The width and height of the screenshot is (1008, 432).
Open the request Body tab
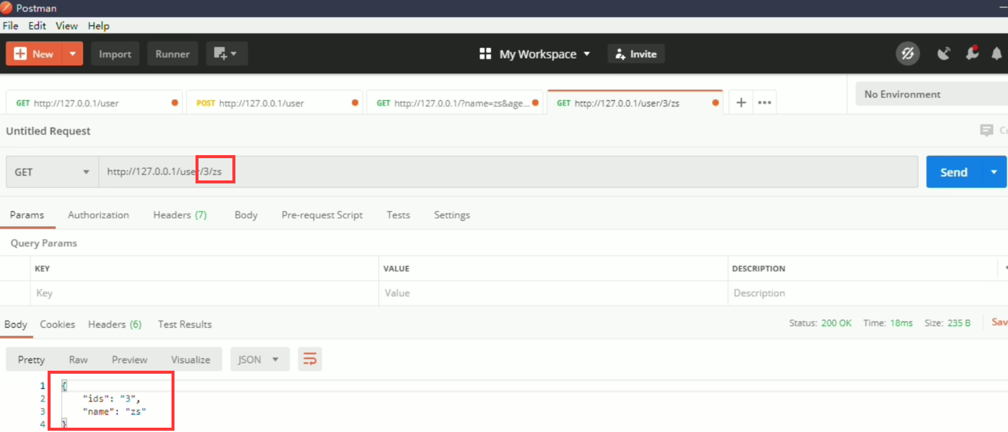click(246, 215)
